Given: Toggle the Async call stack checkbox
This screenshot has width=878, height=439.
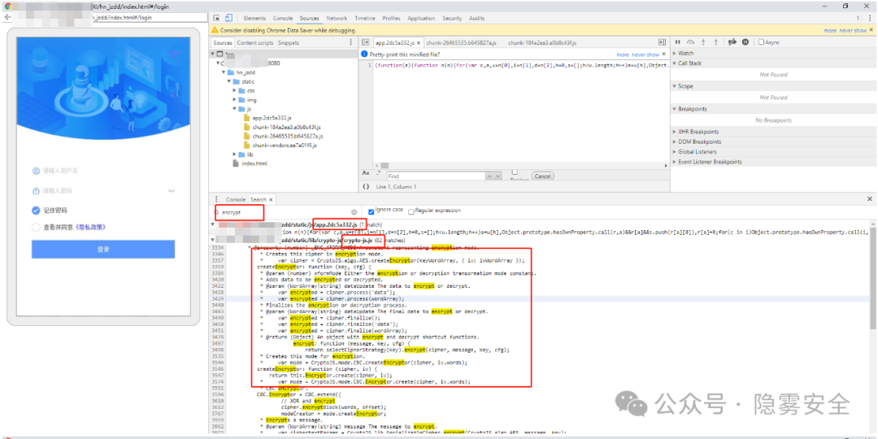Looking at the screenshot, I should click(761, 42).
